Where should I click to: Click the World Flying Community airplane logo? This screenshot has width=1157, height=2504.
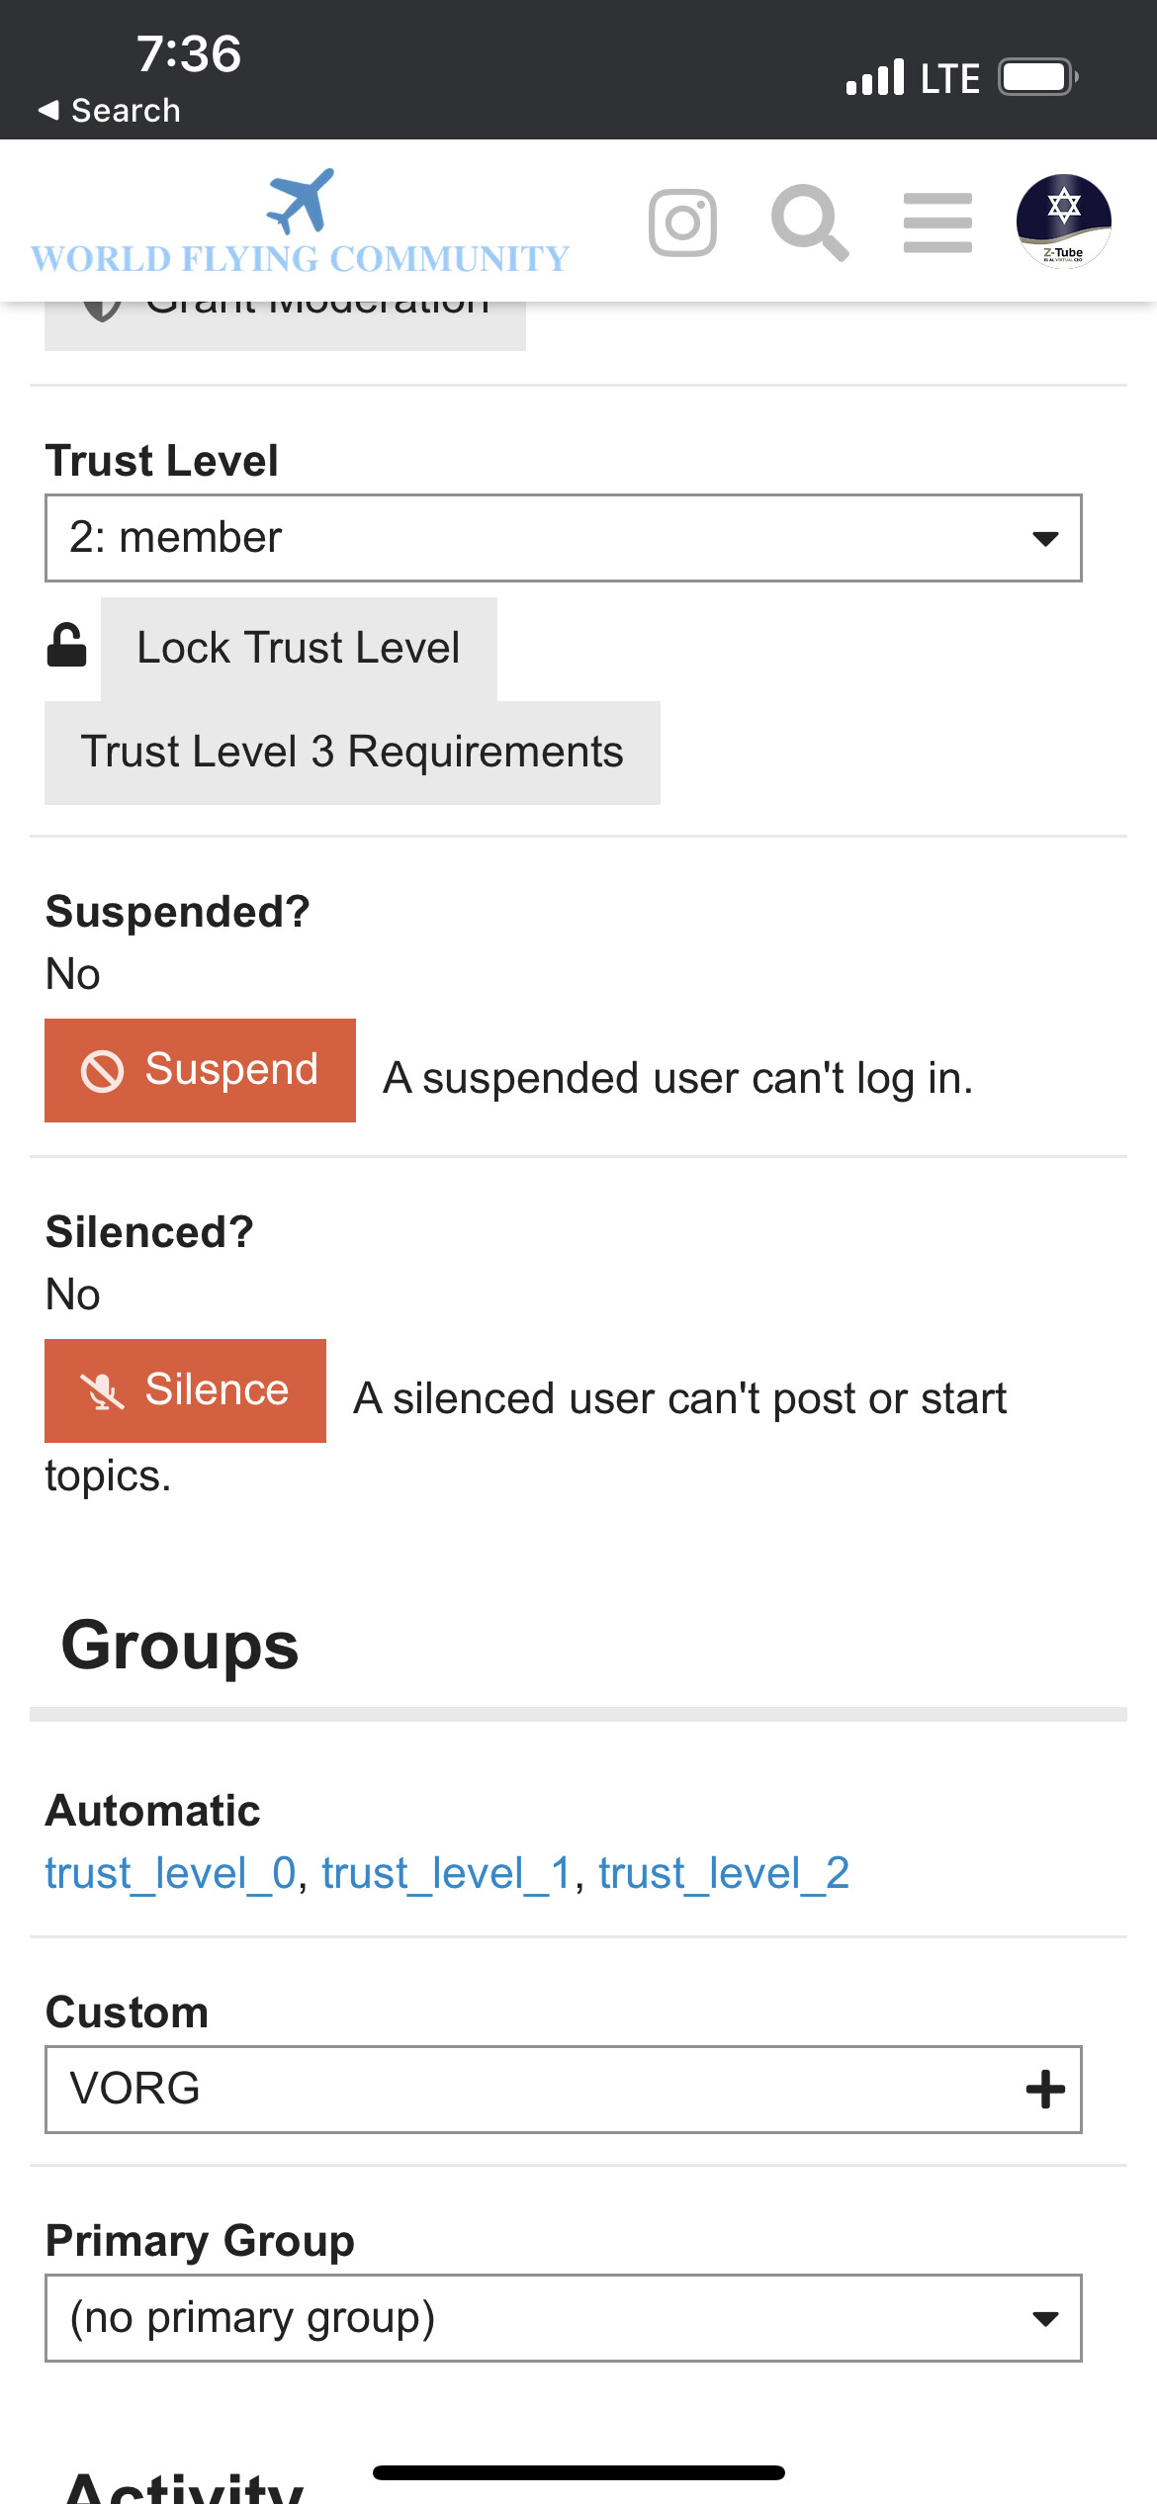tap(301, 222)
